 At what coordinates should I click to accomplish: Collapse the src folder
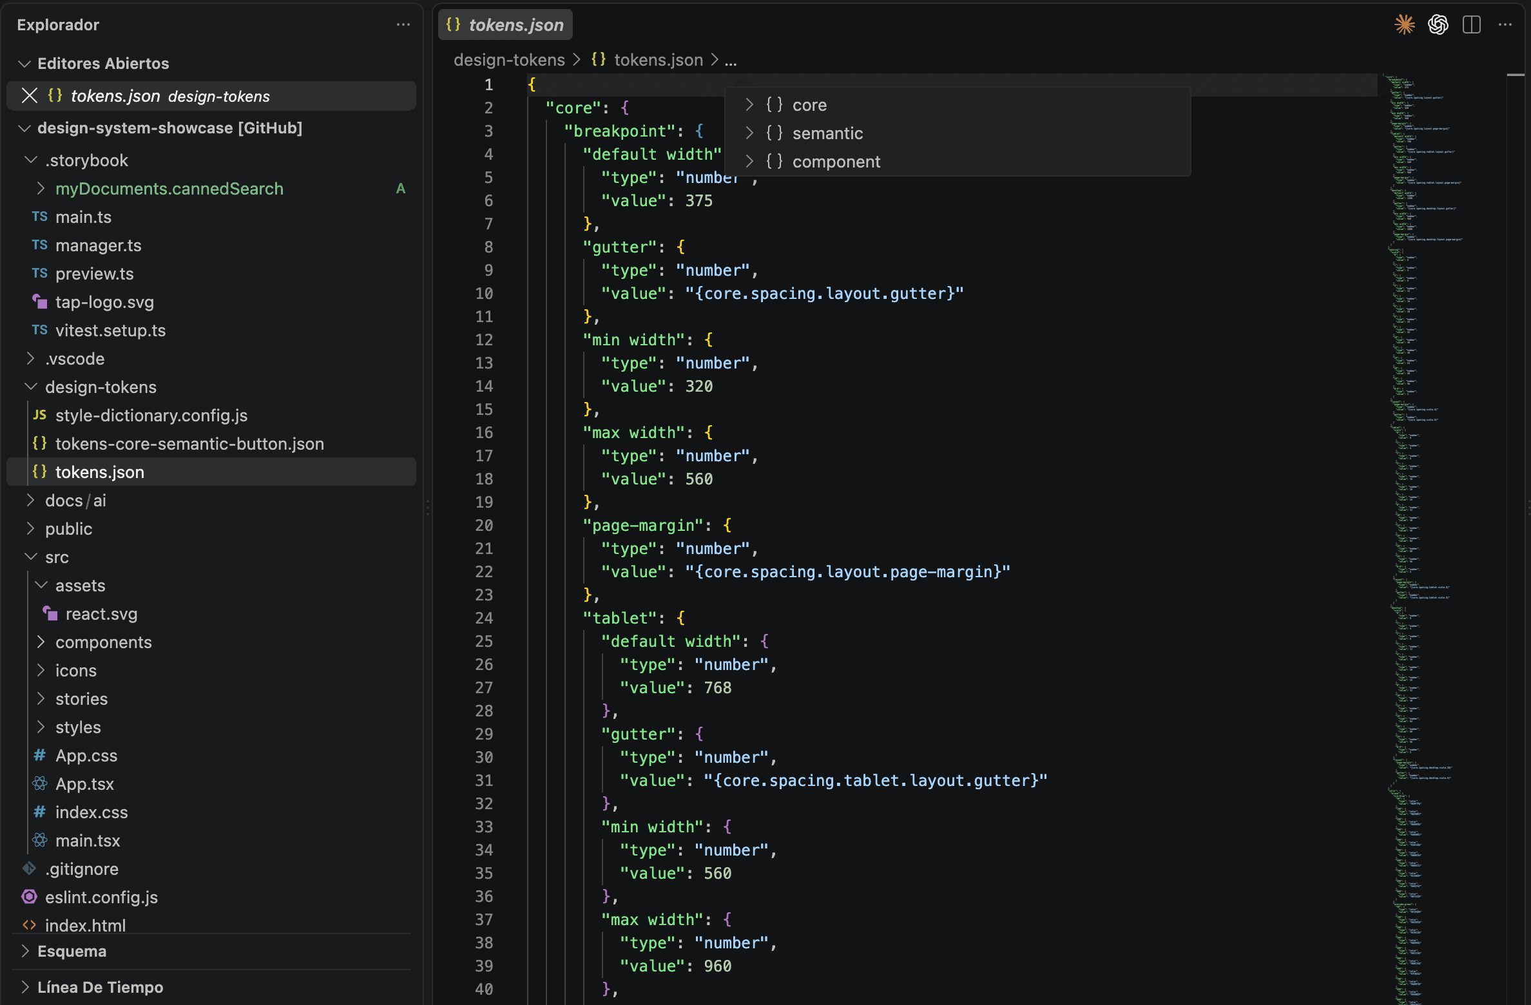click(x=30, y=557)
